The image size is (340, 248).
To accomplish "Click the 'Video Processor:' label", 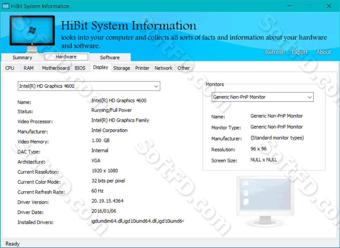I will tap(35, 122).
